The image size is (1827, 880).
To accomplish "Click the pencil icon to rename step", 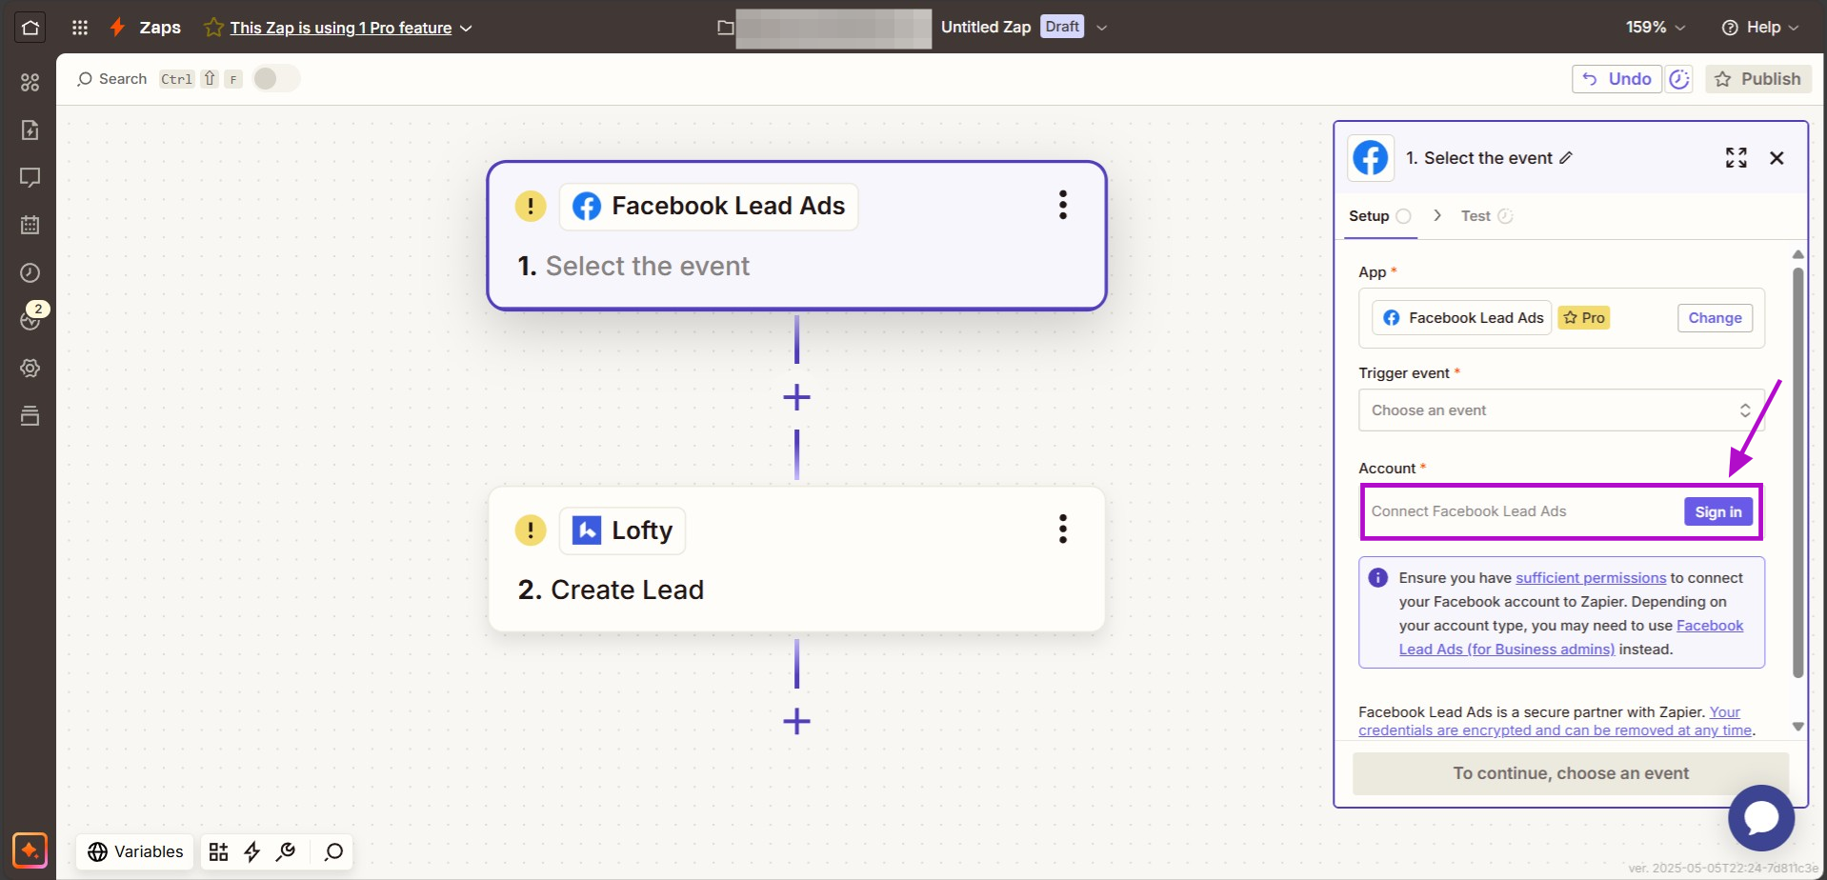I will click(1566, 158).
